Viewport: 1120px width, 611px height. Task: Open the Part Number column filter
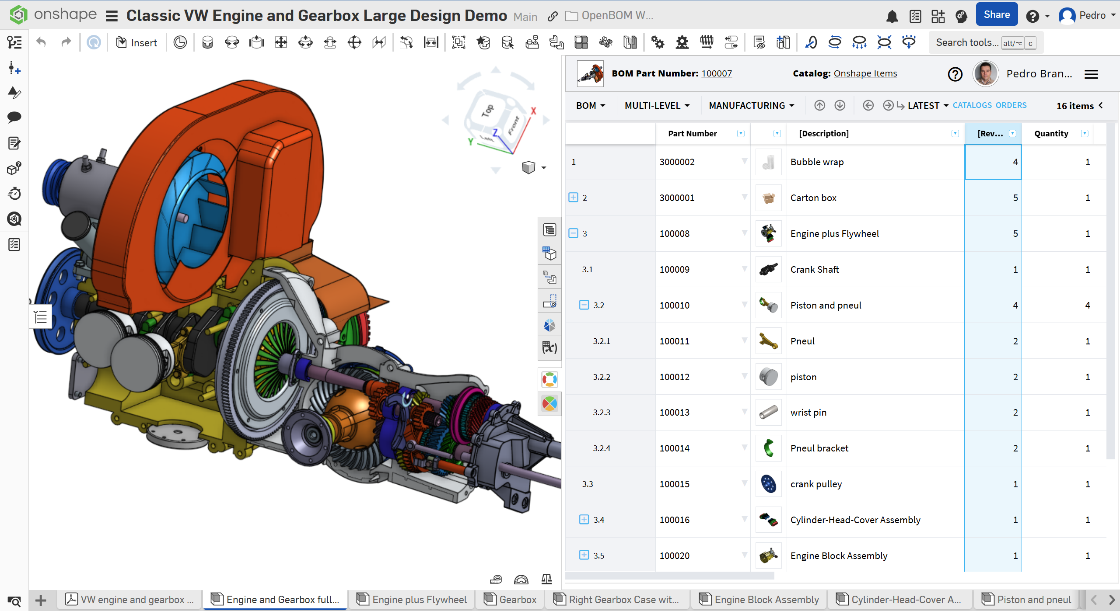(x=740, y=133)
